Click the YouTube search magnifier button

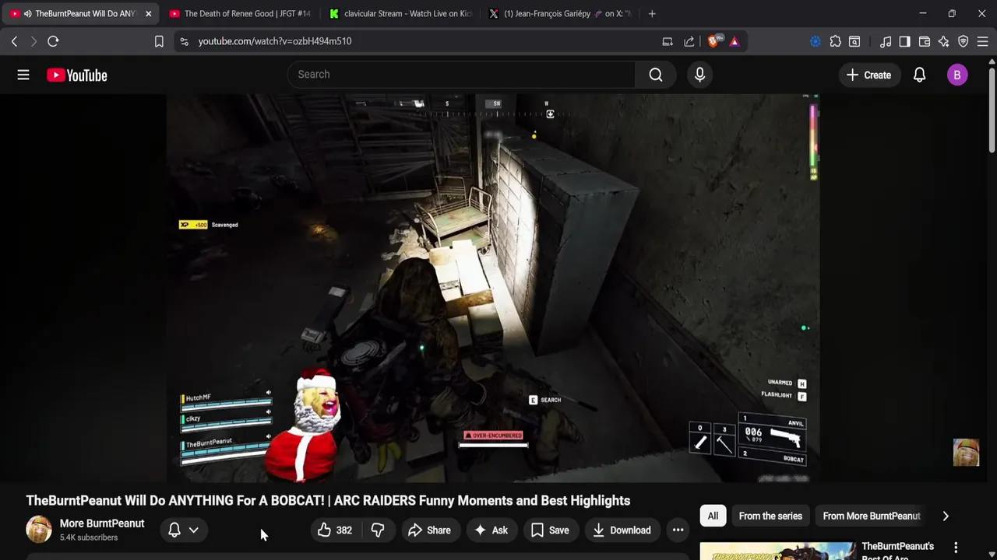(x=656, y=75)
